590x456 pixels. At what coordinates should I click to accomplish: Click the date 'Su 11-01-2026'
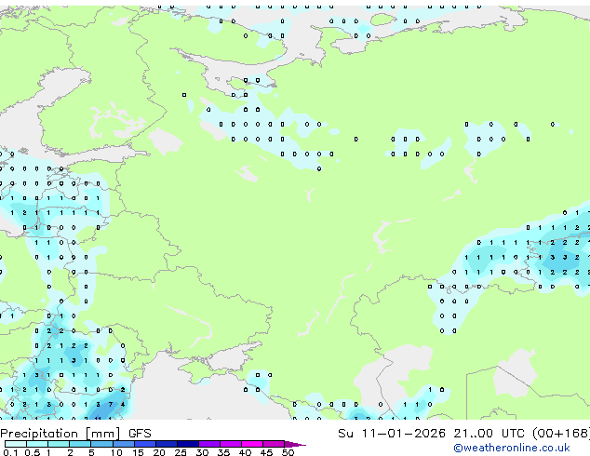[392, 434]
